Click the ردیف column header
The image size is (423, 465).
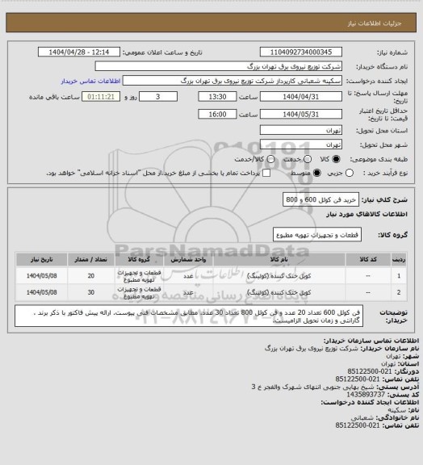tap(399, 259)
